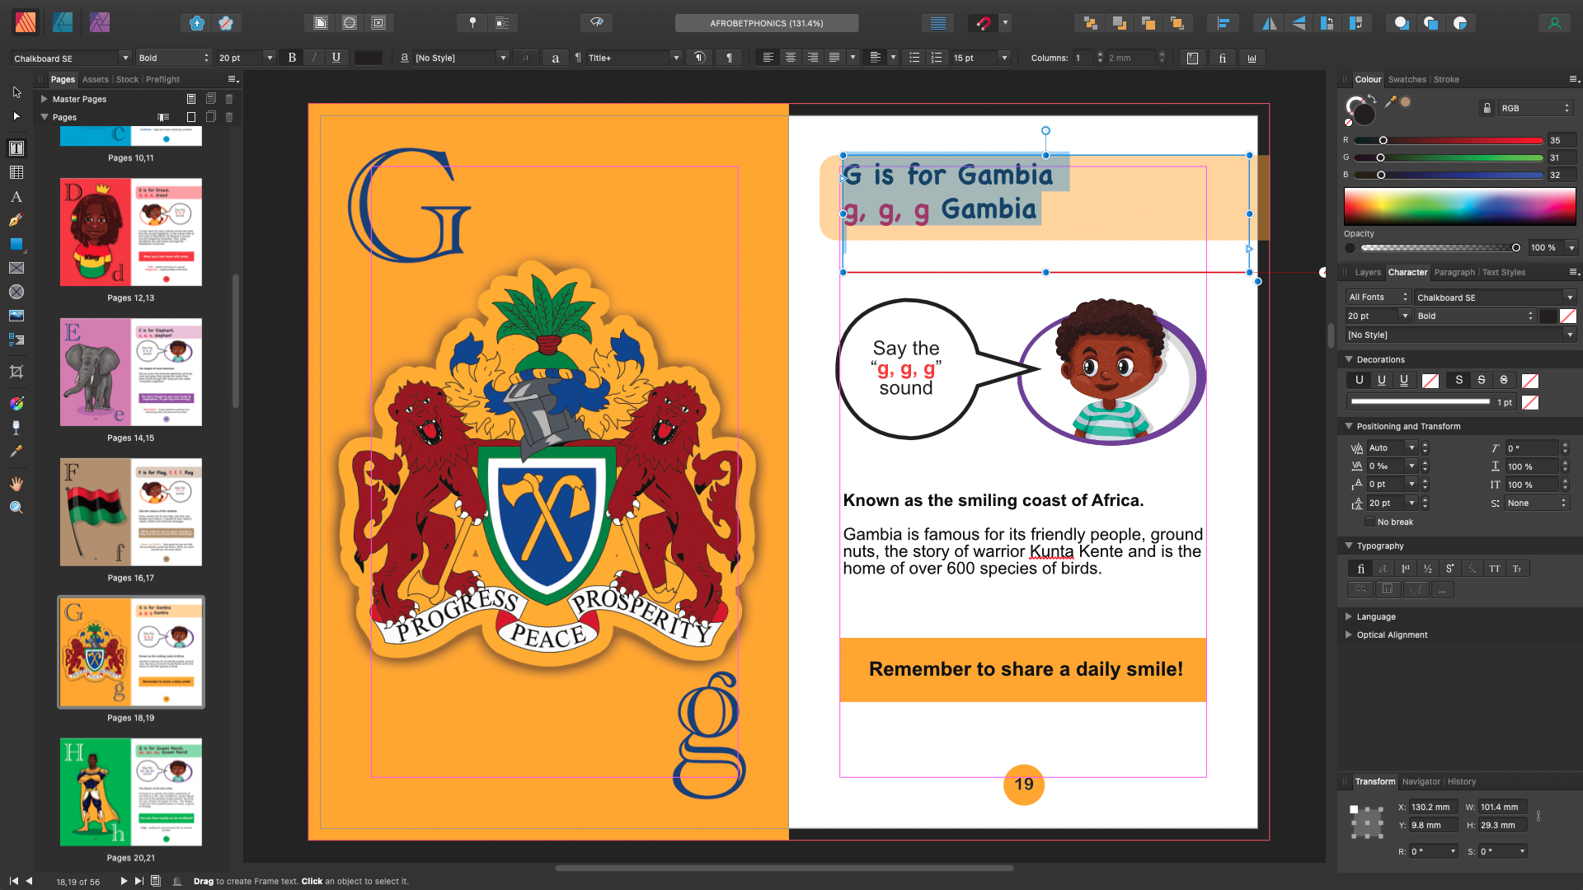Image resolution: width=1583 pixels, height=890 pixels.
Task: Switch to the Stroke tab
Action: coord(1446,79)
